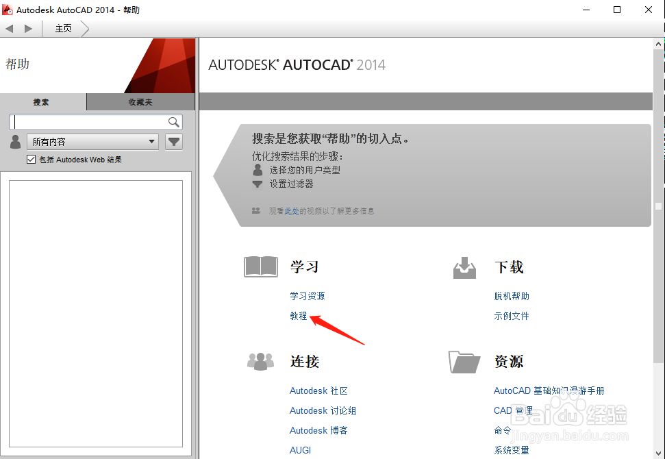
Task: Click the 下载 download icon
Action: tap(465, 268)
